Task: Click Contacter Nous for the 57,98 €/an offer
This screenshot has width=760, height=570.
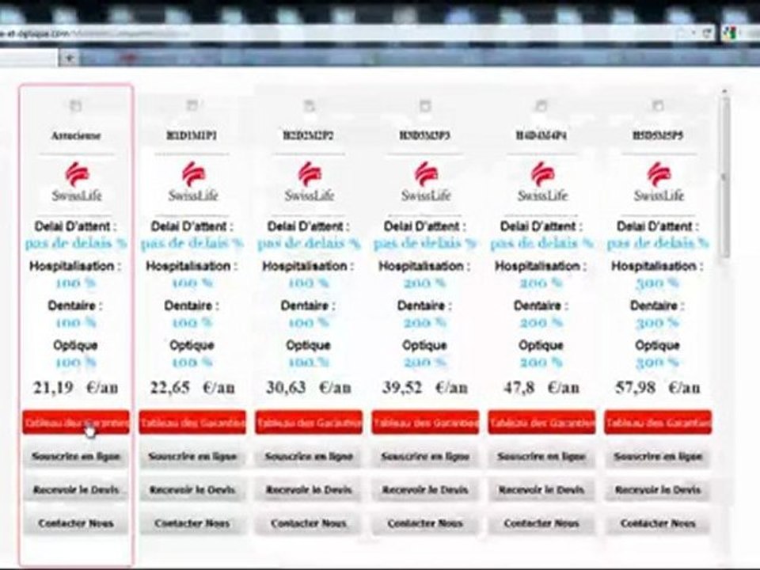Action: 658,523
